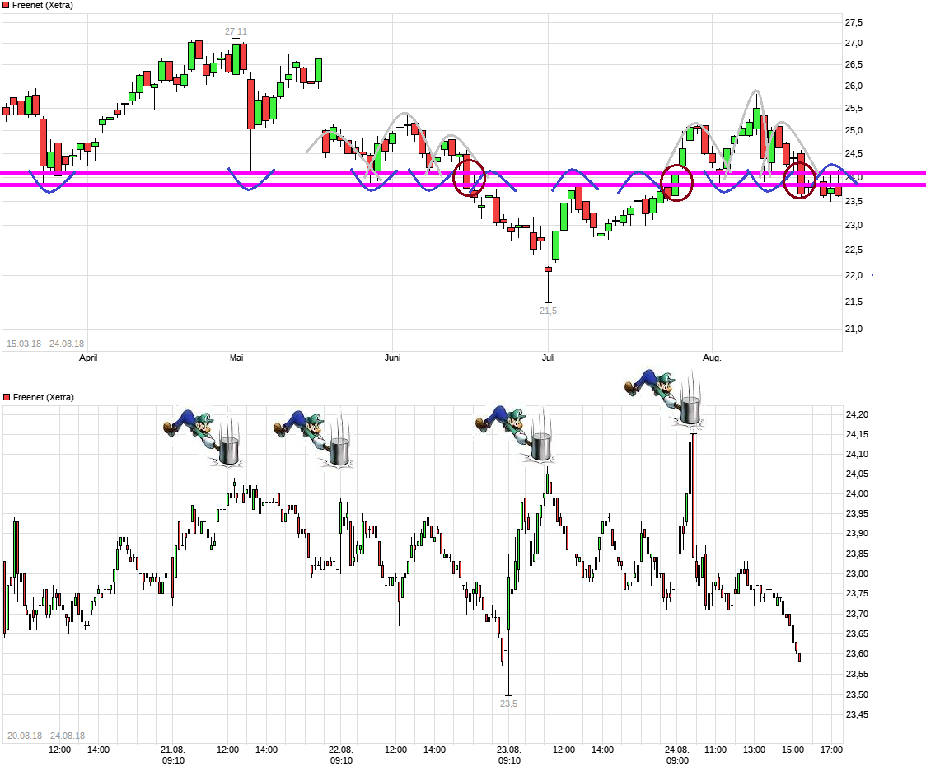926x776 pixels.
Task: Click the 22,0 price axis value
Action: (854, 276)
